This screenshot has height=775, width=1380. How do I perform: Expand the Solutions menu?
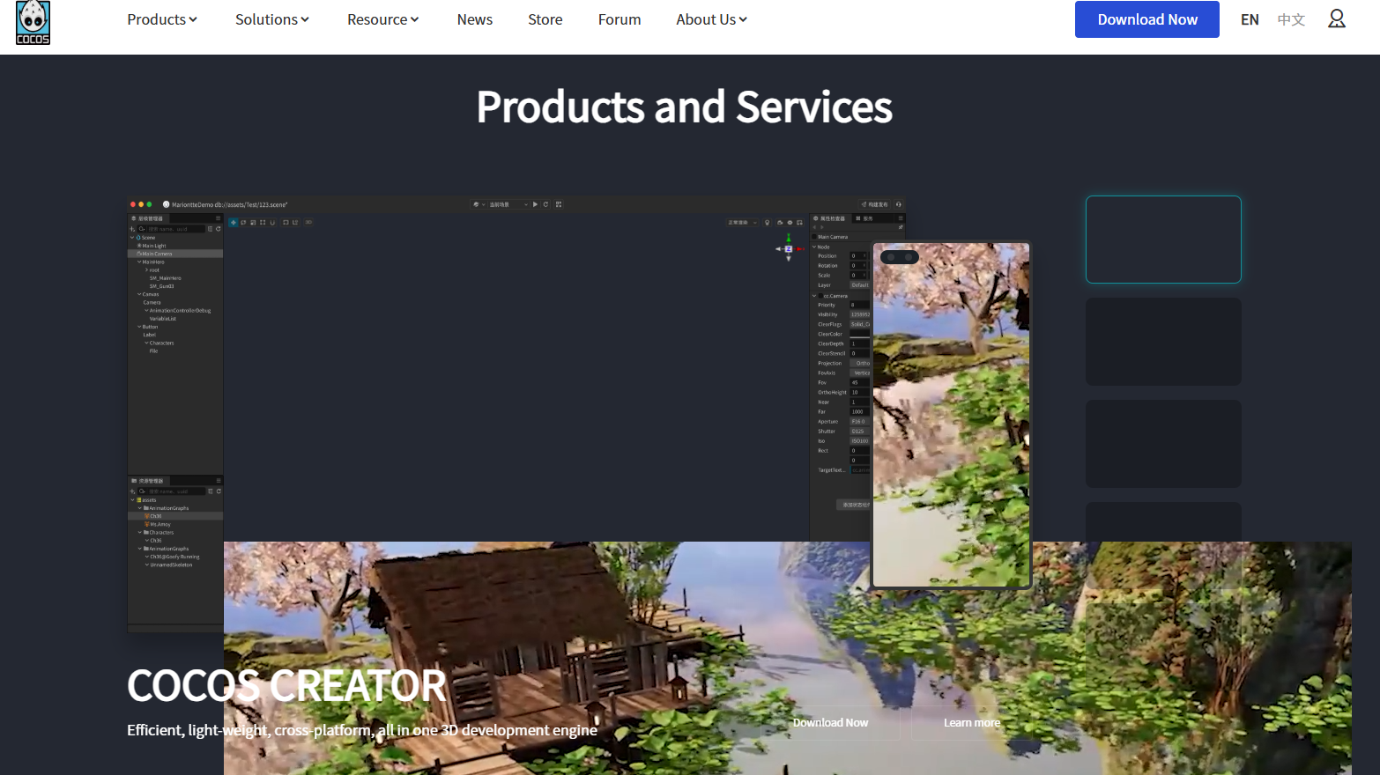point(272,19)
